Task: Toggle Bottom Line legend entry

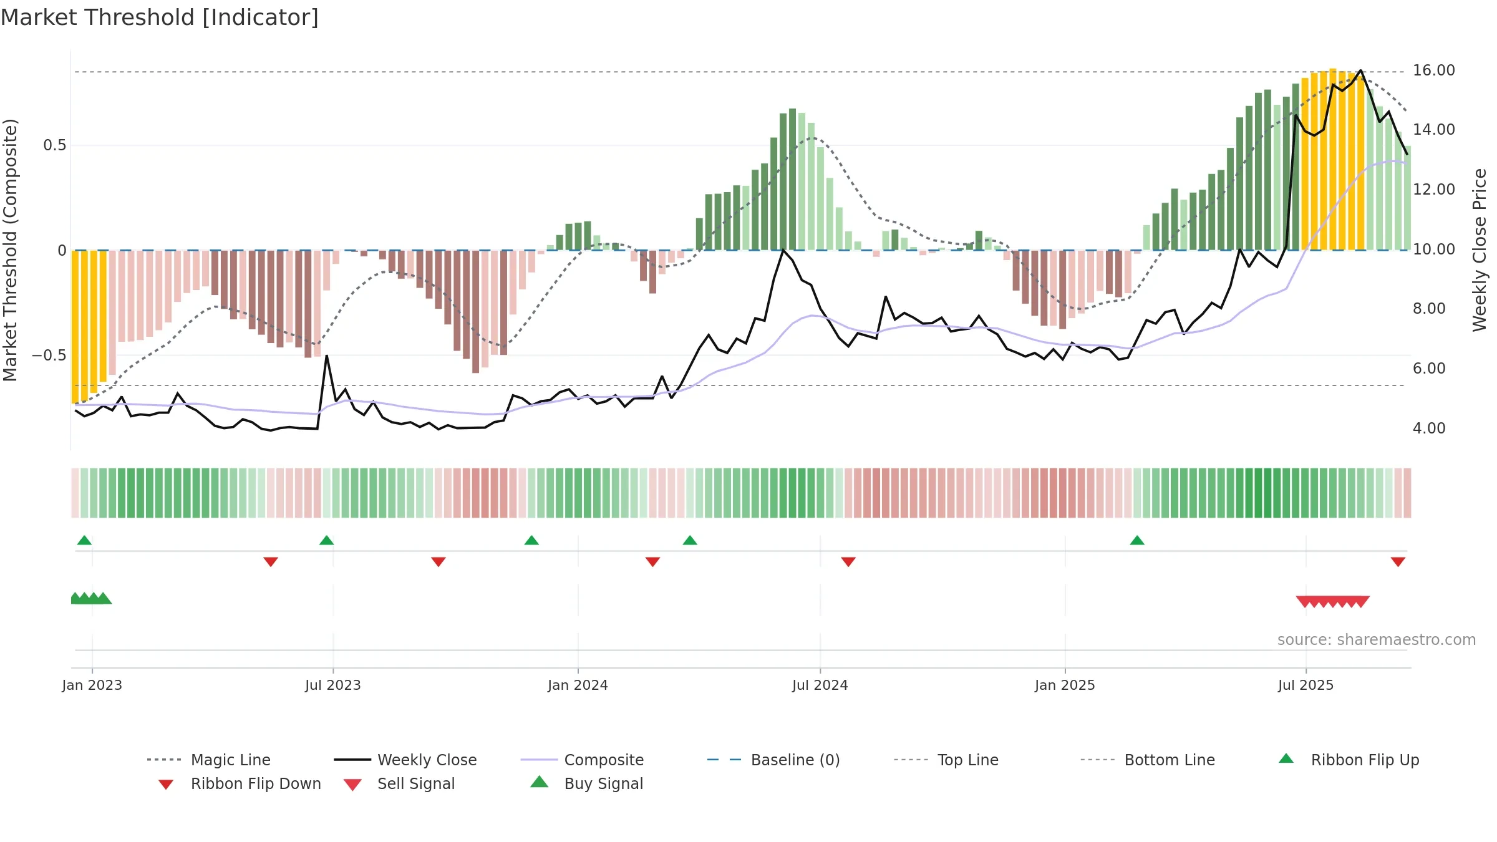Action: tap(1148, 760)
